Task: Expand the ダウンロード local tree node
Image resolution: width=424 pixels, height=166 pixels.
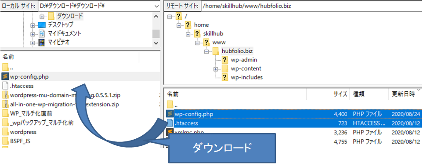Action: (x=42, y=16)
